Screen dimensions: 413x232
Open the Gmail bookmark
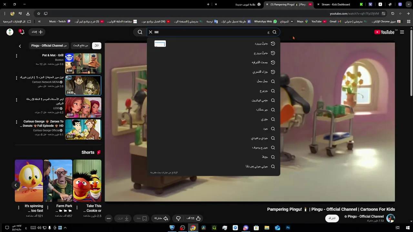coord(335,22)
